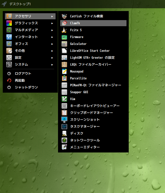The height and width of the screenshot is (193, 165).
Task: Click the Mousepad notepad icon
Action: tap(64, 71)
